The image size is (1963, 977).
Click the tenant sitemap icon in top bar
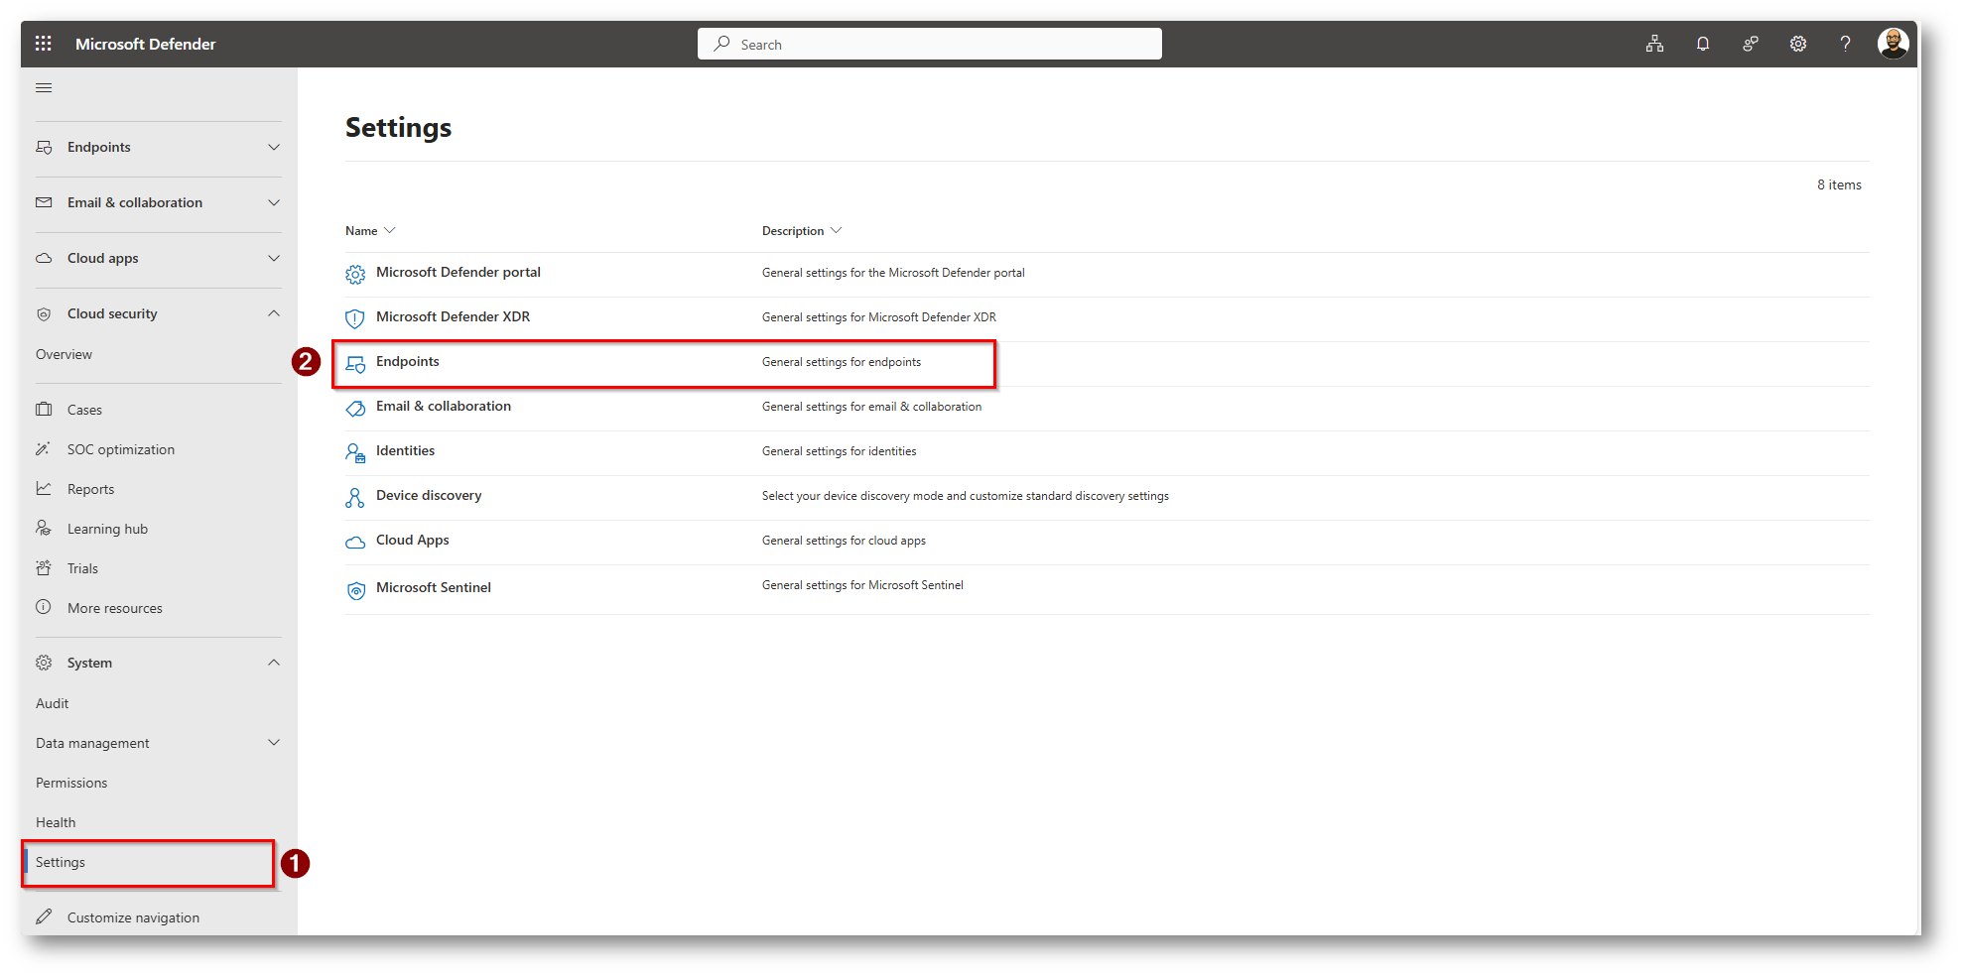[x=1654, y=43]
